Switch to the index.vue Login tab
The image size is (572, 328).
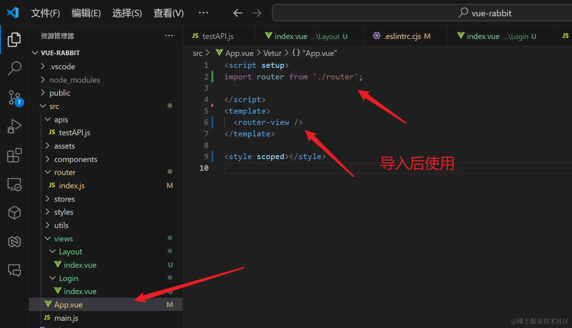point(500,36)
